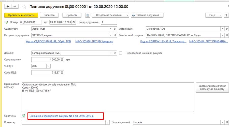
Task: Click Провести и закрыть button
Action: (x=21, y=15)
